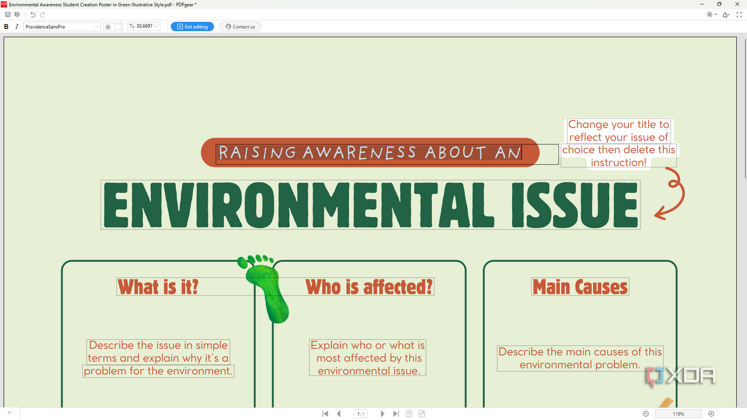
Task: Click the page number field 1/1
Action: point(361,414)
